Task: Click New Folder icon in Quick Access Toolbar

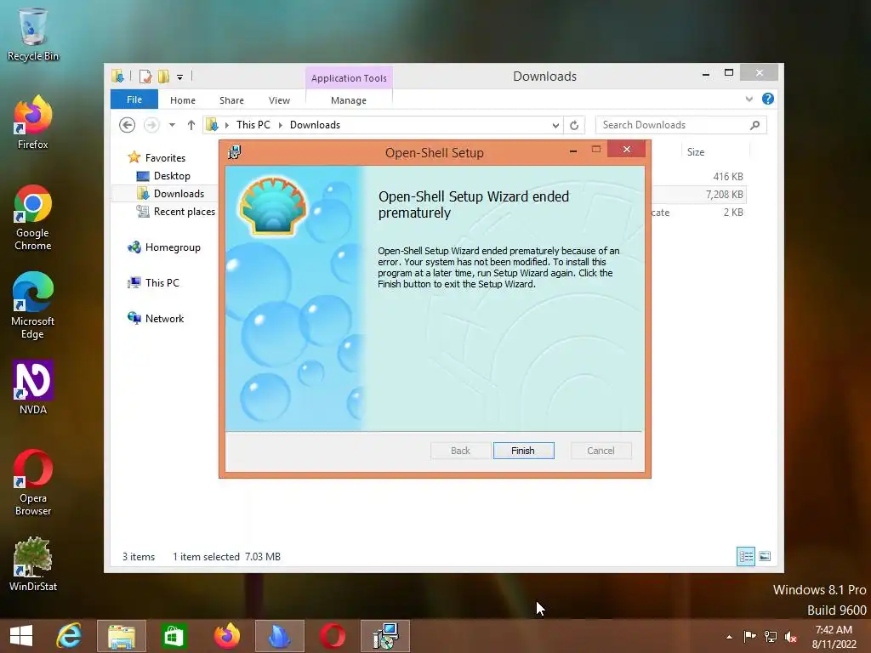Action: point(164,77)
